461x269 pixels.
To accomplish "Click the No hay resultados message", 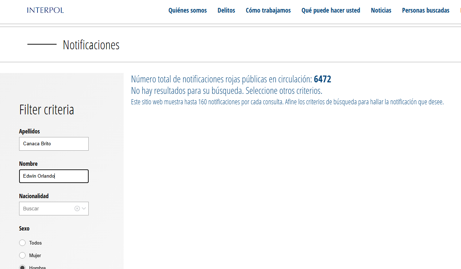I will (x=226, y=90).
